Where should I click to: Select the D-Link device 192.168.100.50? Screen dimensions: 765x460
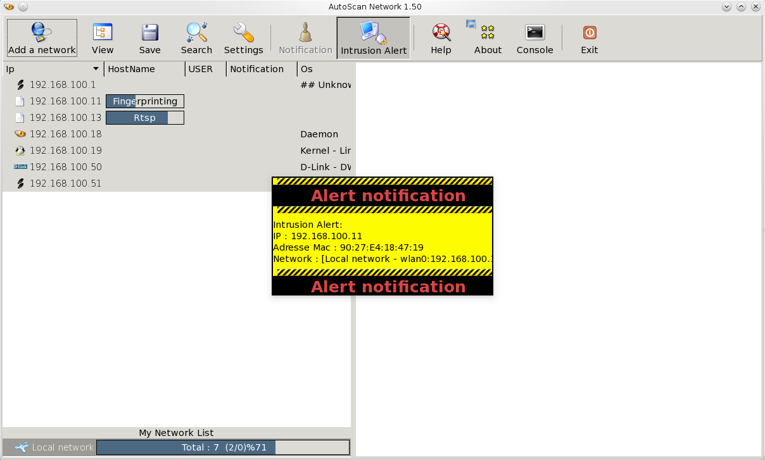[x=65, y=167]
